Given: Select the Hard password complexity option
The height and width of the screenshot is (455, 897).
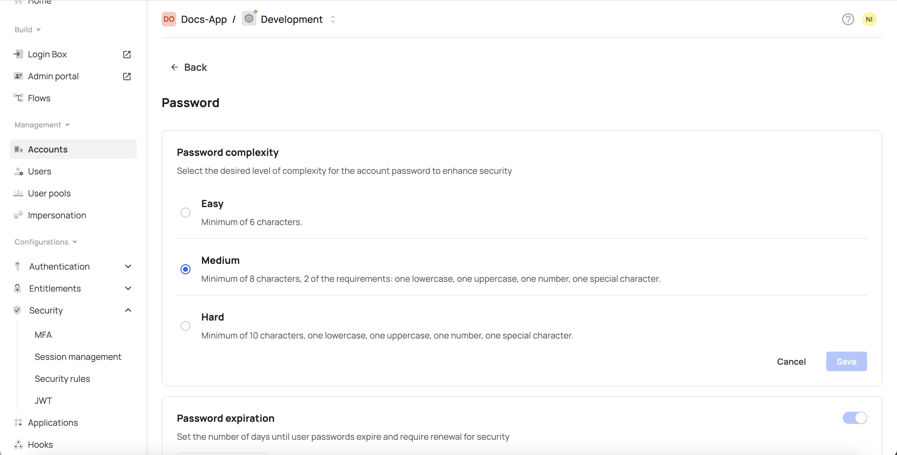Looking at the screenshot, I should pyautogui.click(x=185, y=326).
